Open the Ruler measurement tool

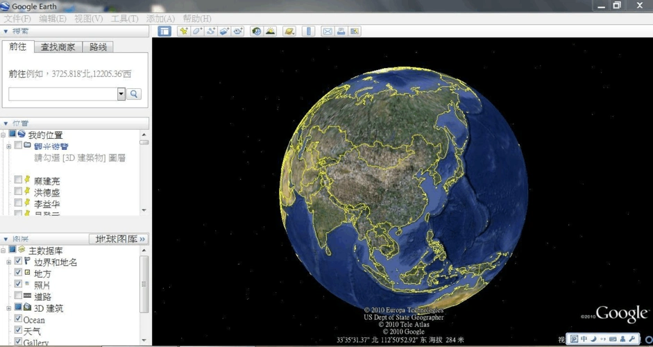coord(309,31)
